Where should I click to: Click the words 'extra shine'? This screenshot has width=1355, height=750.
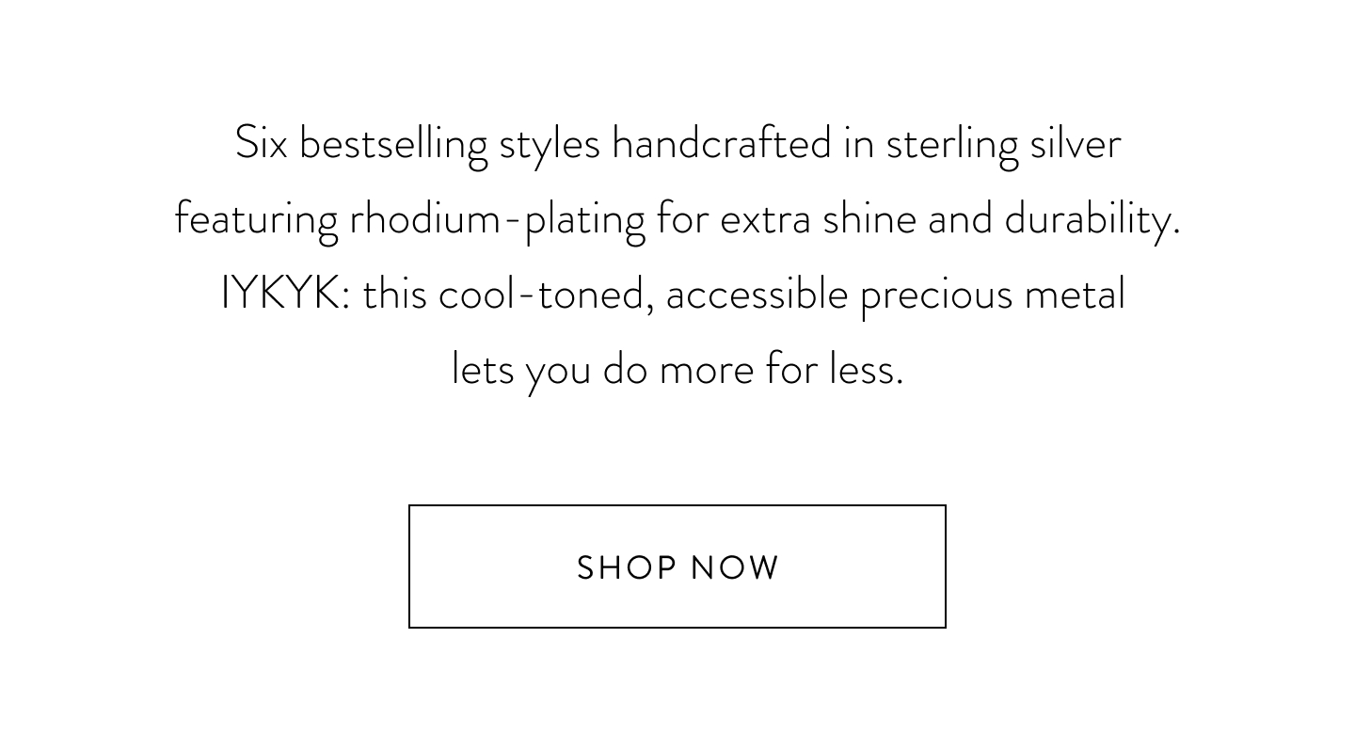tap(818, 218)
